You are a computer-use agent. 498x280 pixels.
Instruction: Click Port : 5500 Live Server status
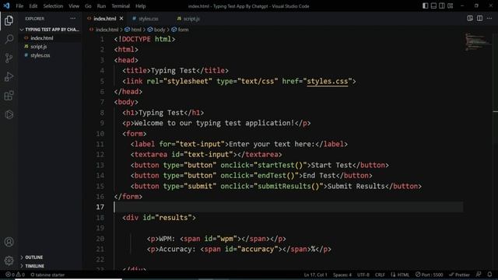[429, 275]
